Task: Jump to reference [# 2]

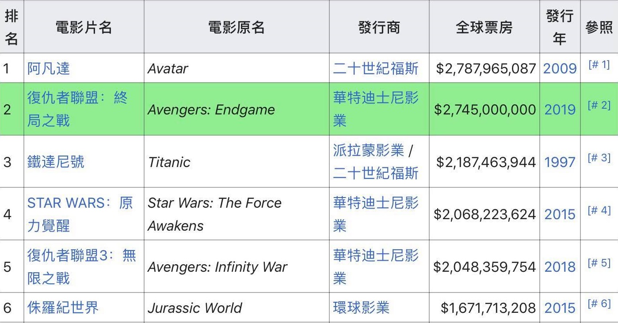Action: [599, 106]
